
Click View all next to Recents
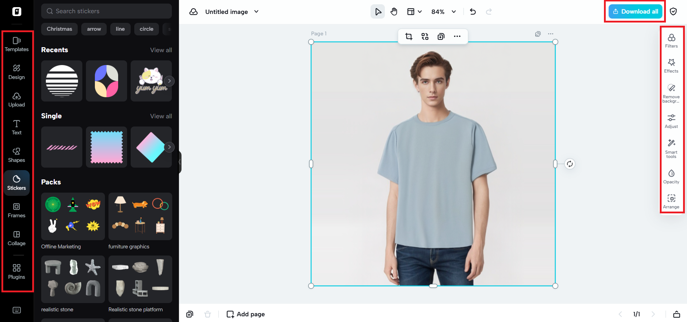click(x=161, y=50)
